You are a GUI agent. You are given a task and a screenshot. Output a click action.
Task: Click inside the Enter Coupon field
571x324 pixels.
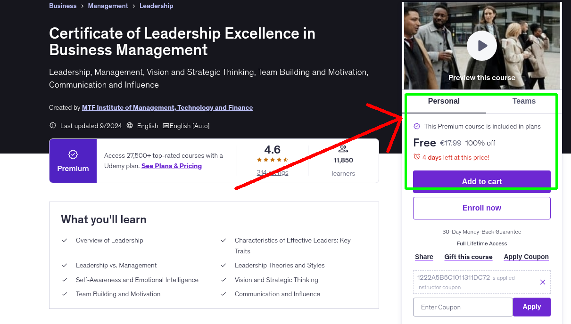(463, 307)
